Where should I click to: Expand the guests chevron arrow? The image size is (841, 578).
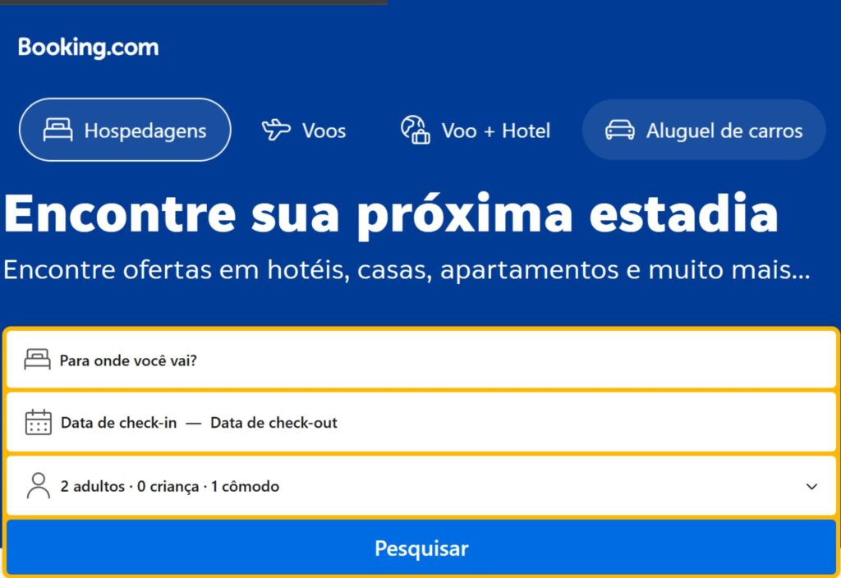(x=811, y=486)
